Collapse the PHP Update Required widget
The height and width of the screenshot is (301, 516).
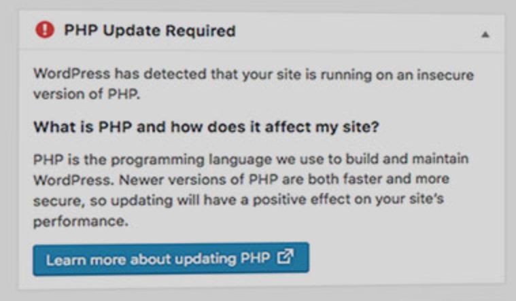(485, 34)
